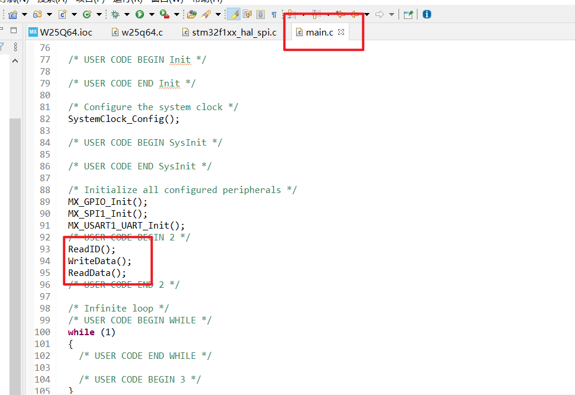Image resolution: width=575 pixels, height=395 pixels.
Task: Click the open element icon
Action: coord(191,15)
